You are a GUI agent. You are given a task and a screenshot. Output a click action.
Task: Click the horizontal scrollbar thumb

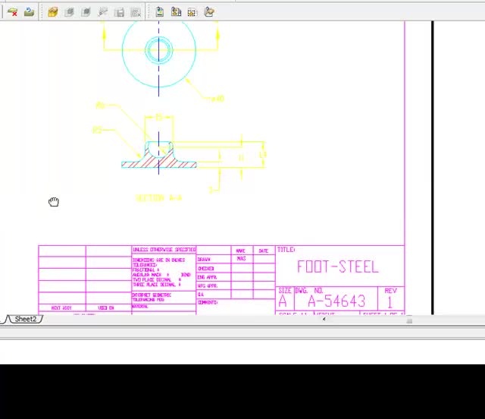(409, 320)
